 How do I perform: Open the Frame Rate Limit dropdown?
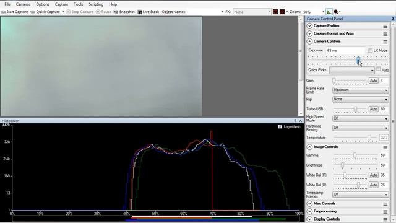coord(360,90)
